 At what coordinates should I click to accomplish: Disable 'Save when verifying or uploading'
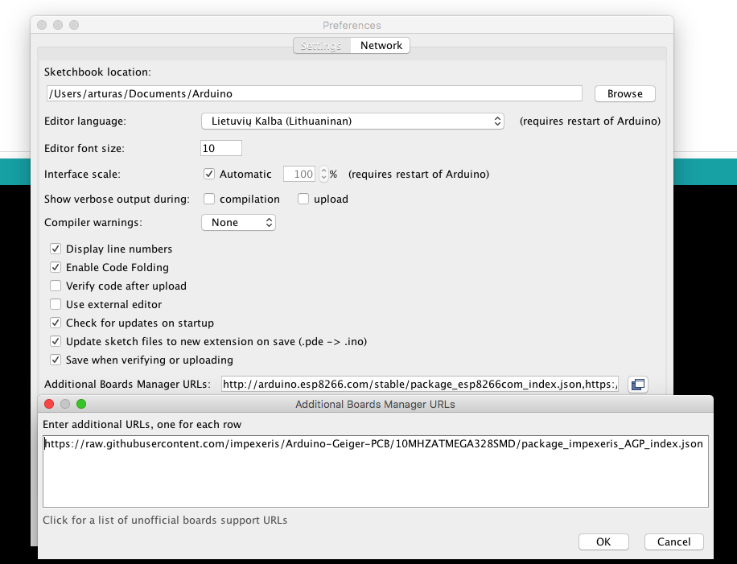click(55, 360)
